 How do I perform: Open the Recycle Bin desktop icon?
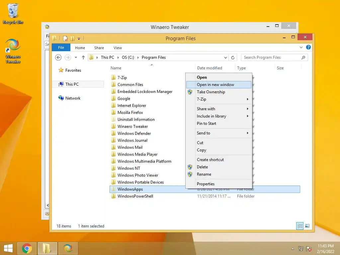coord(13,13)
